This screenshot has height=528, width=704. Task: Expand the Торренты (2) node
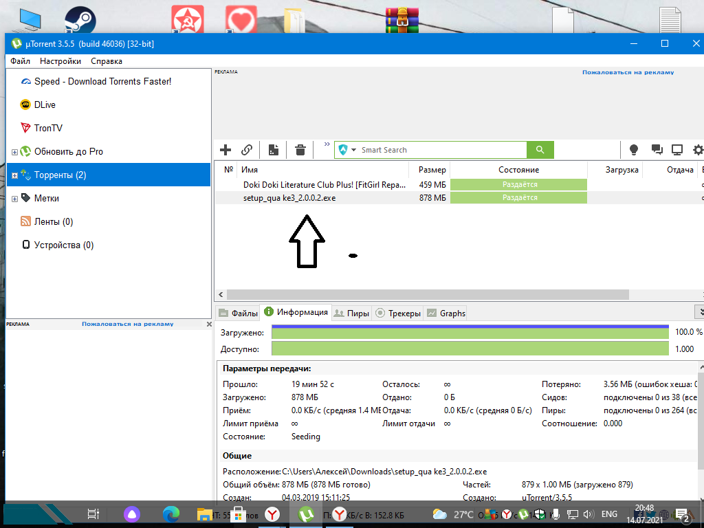(14, 175)
